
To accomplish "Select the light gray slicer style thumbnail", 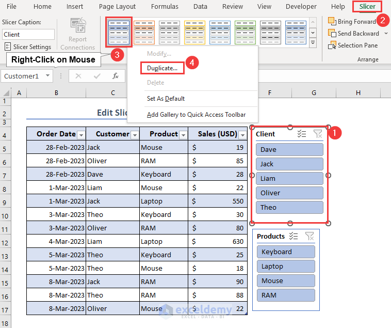I will 169,32.
